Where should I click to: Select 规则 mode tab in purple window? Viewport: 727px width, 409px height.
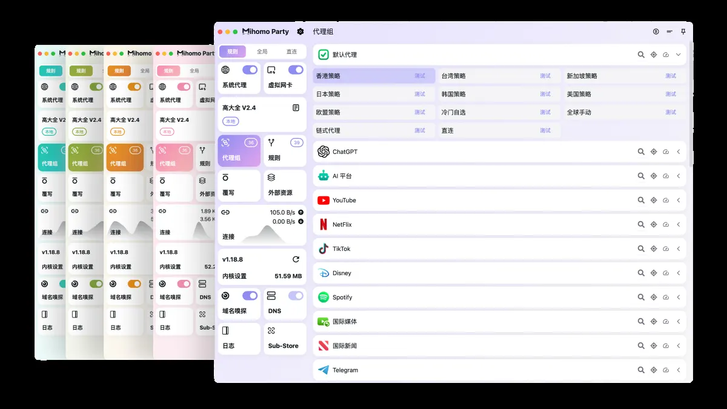click(233, 52)
